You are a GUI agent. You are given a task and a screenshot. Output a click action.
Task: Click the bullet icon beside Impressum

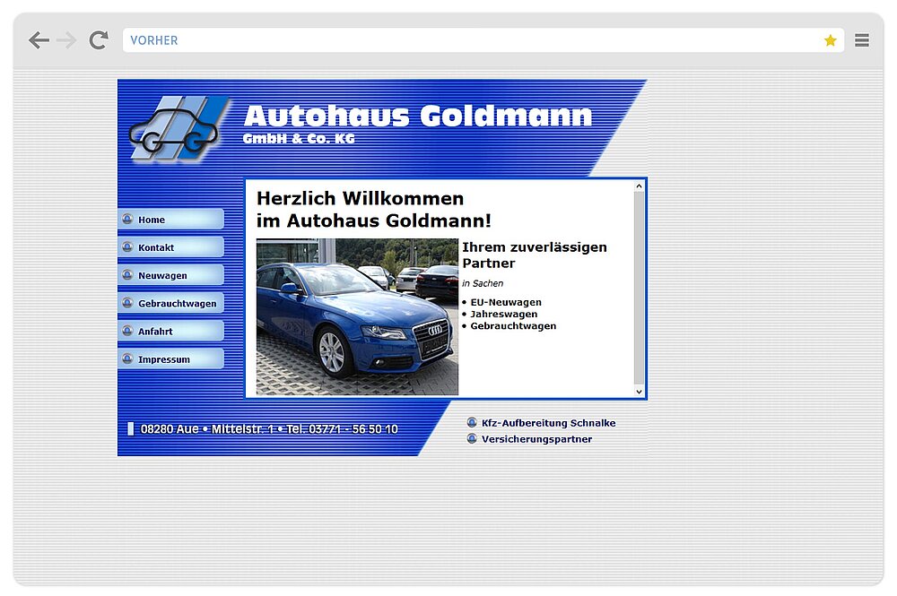(x=127, y=358)
